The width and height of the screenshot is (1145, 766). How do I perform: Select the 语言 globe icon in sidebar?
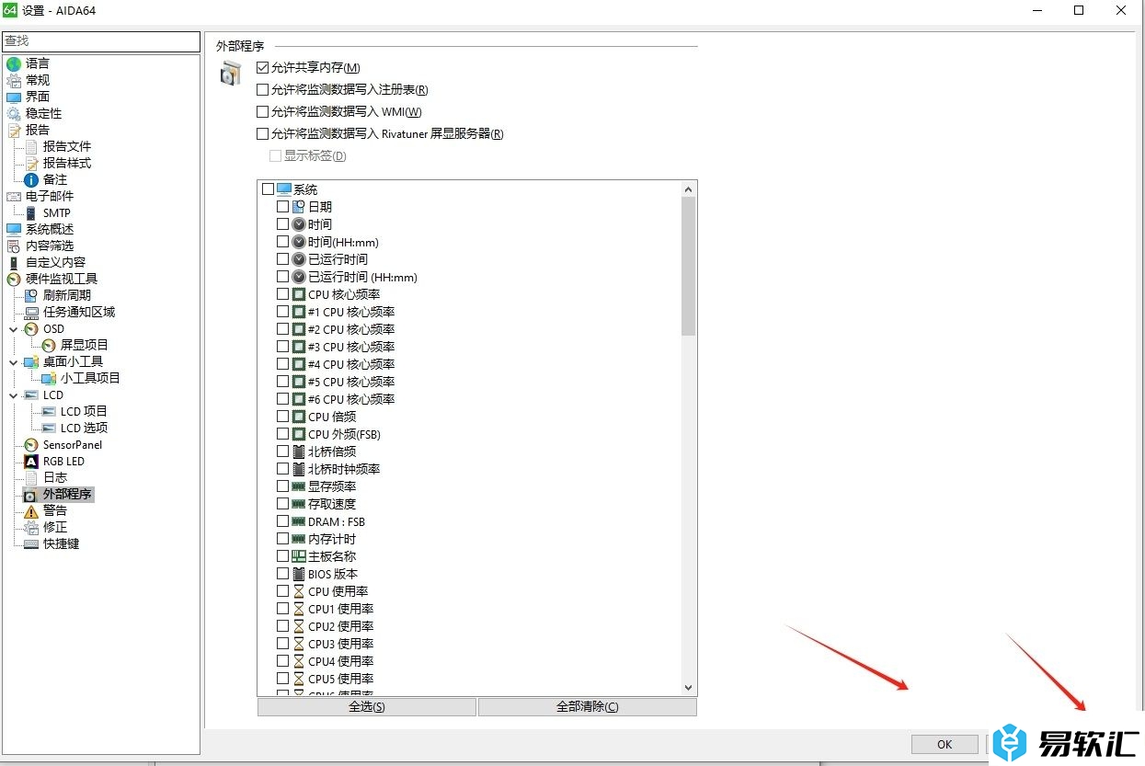click(14, 63)
